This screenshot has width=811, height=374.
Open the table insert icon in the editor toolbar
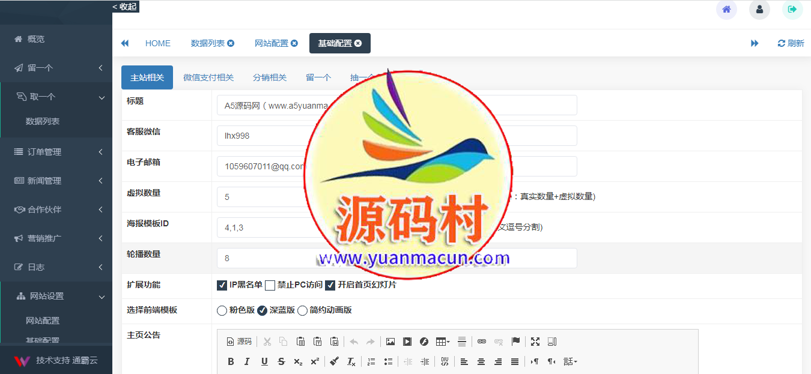442,341
